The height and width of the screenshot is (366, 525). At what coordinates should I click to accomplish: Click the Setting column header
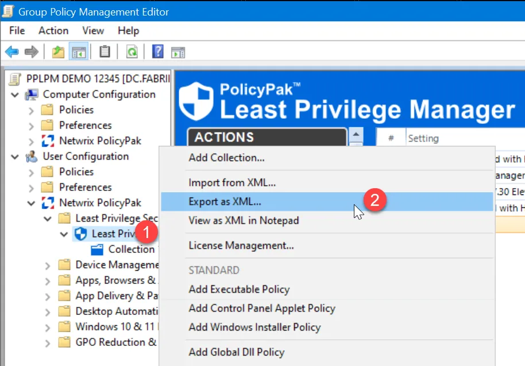click(x=423, y=138)
